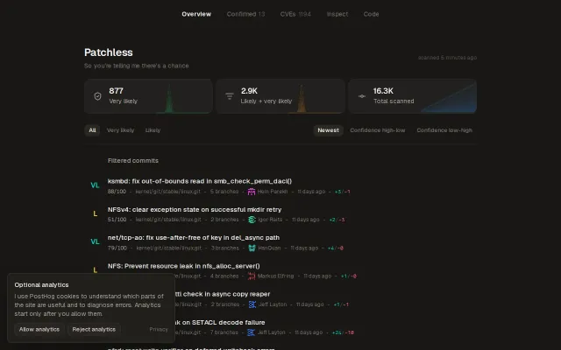This screenshot has width=561, height=350.
Task: Switch to the Confirmed tab
Action: click(245, 14)
